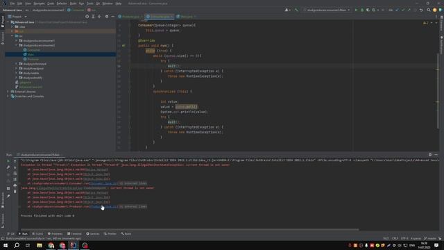
Task: Open the Help menu
Action: coord(119,3)
